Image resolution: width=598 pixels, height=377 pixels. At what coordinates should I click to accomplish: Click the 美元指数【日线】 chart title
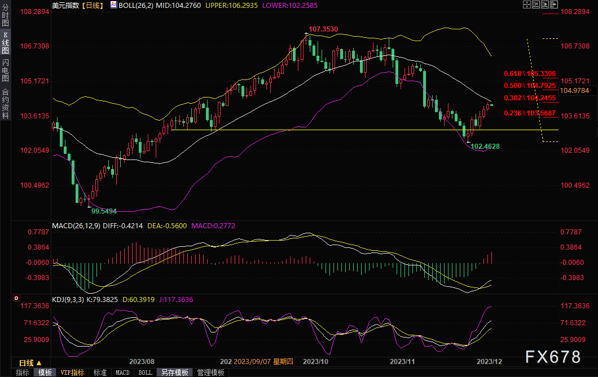[x=78, y=5]
